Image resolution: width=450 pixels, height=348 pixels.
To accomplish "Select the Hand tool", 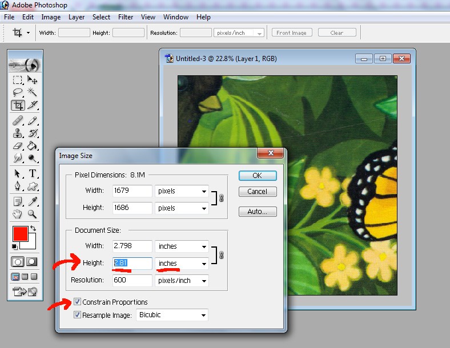I will click(18, 214).
